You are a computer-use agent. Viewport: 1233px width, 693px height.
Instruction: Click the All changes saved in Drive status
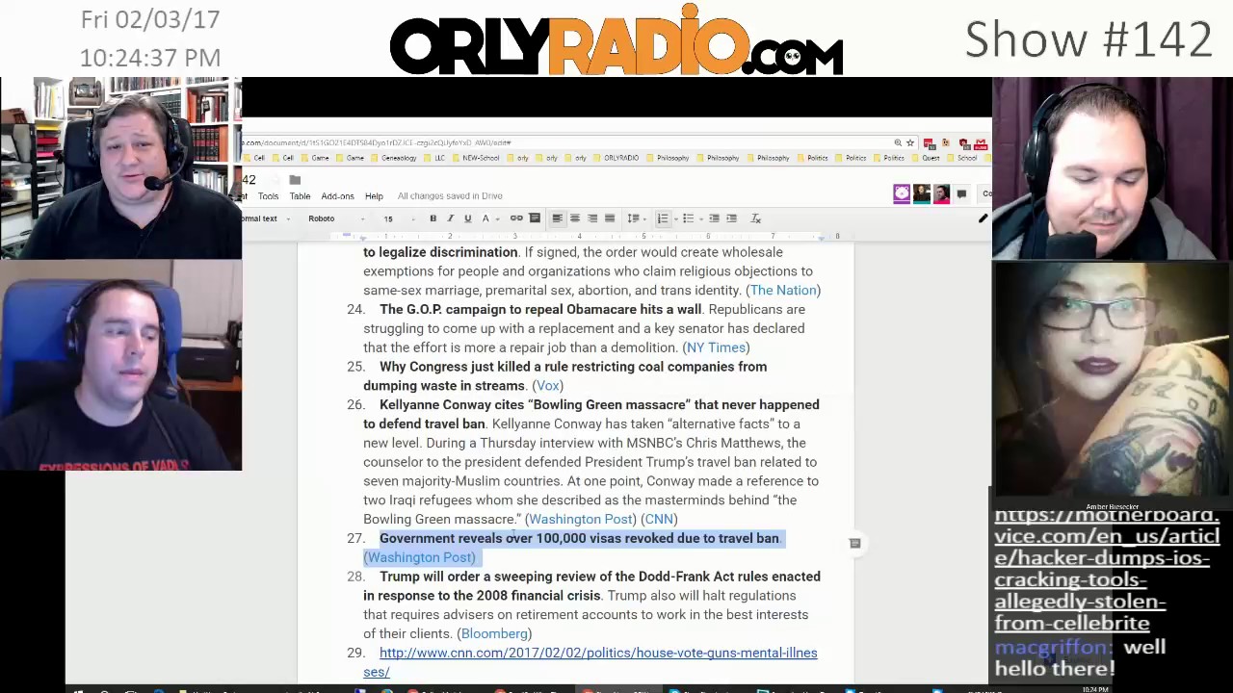pos(450,196)
